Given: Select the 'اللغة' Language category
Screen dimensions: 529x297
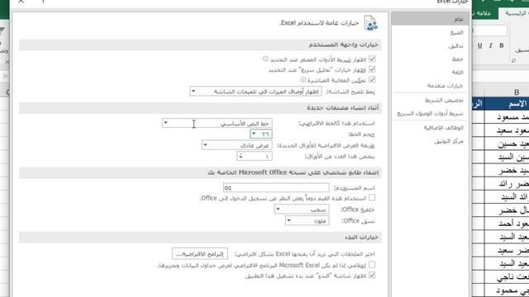Looking at the screenshot, I should point(430,72).
